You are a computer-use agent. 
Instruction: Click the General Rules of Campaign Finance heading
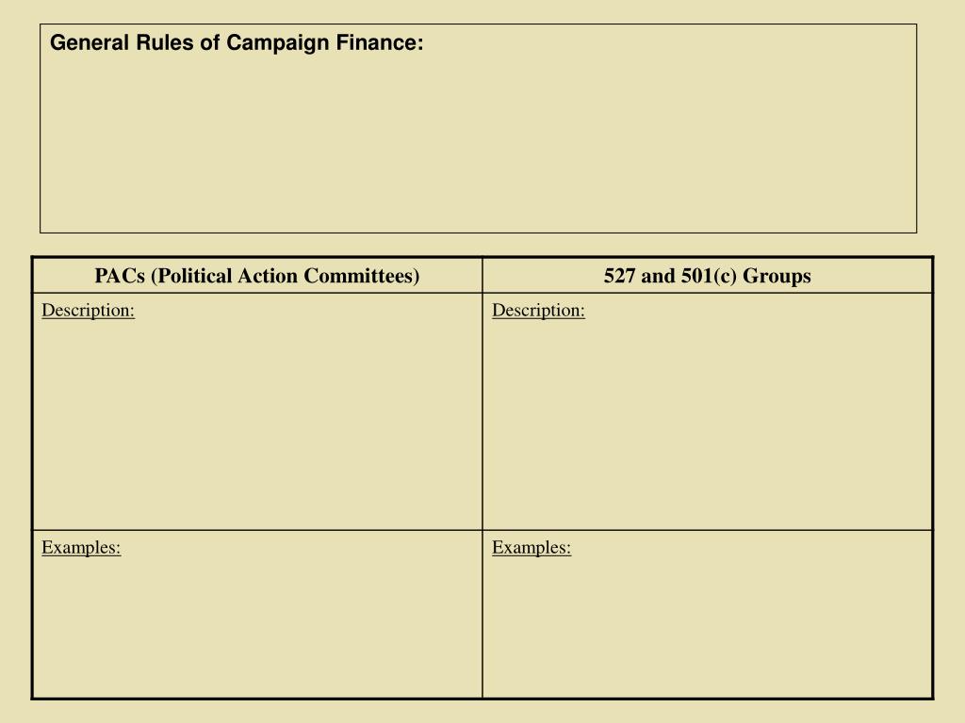[237, 43]
